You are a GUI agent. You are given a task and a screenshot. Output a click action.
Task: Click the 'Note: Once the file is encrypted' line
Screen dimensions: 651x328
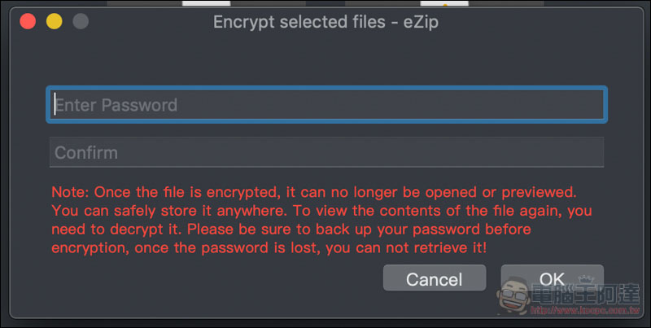(314, 192)
